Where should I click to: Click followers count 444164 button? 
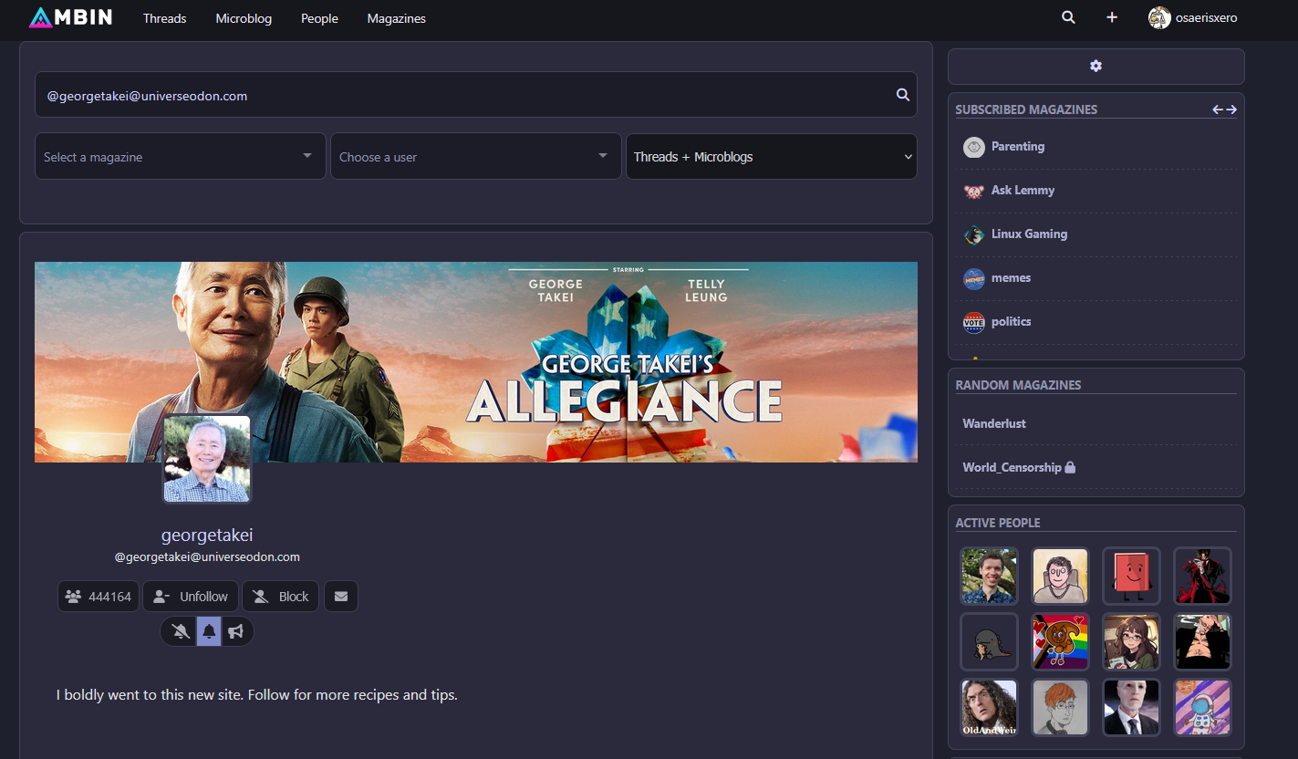99,597
